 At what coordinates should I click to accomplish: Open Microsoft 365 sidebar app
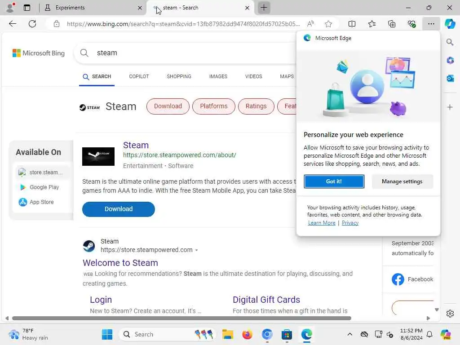click(450, 61)
